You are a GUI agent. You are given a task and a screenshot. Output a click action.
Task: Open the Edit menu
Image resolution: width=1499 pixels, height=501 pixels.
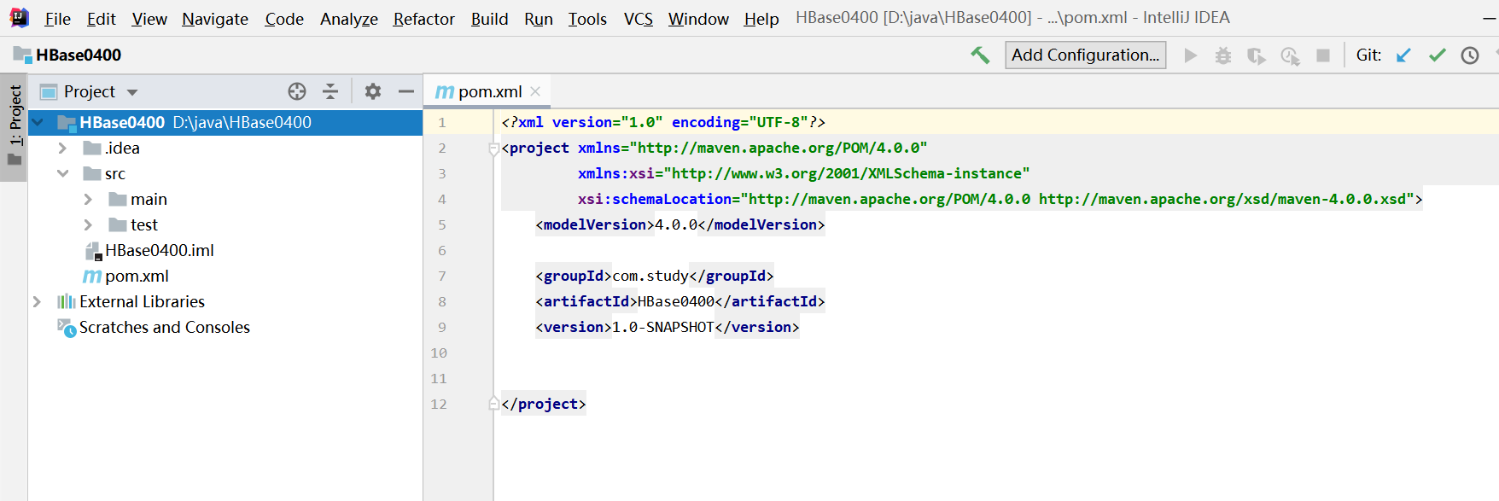tap(101, 19)
